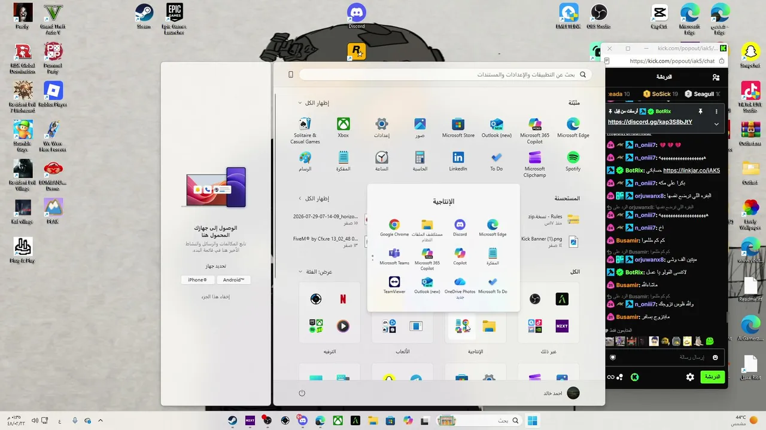Open Kick chat settings gear
The width and height of the screenshot is (766, 430).
690,377
